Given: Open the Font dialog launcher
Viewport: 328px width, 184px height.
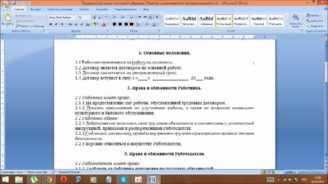Looking at the screenshot, I should [x=108, y=31].
